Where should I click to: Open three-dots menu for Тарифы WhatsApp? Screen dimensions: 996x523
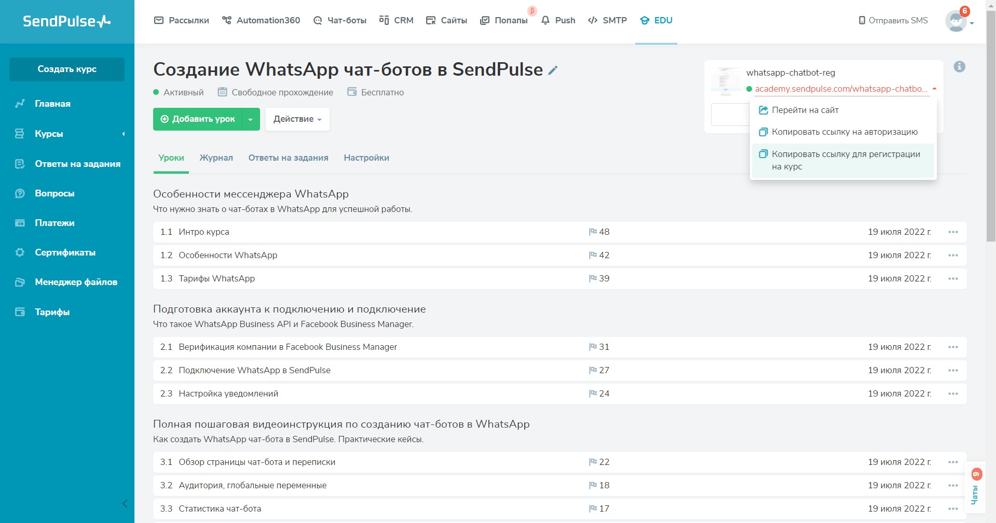953,278
